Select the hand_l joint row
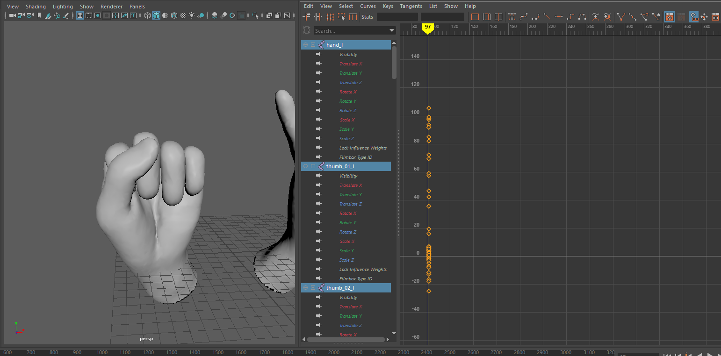This screenshot has width=721, height=356. pos(346,45)
